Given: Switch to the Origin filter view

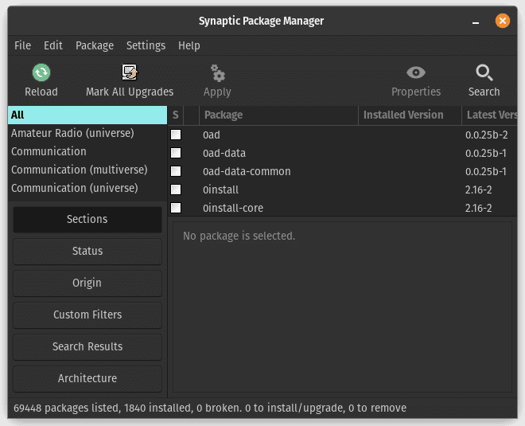Looking at the screenshot, I should 87,283.
